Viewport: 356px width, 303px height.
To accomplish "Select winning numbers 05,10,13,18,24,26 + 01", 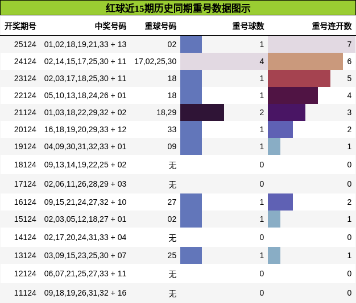I will (85, 95).
